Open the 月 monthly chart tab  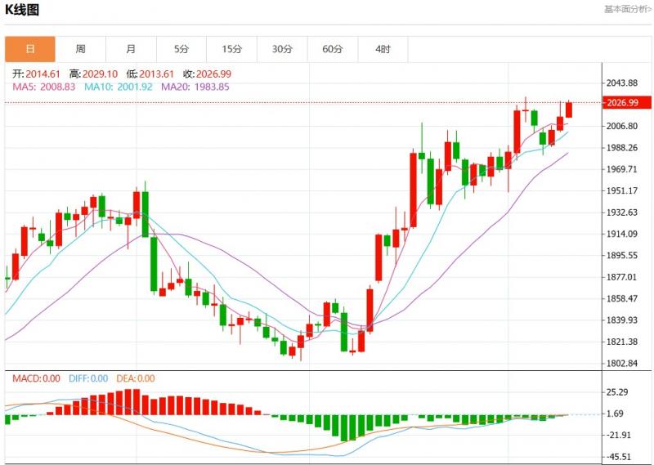click(131, 49)
